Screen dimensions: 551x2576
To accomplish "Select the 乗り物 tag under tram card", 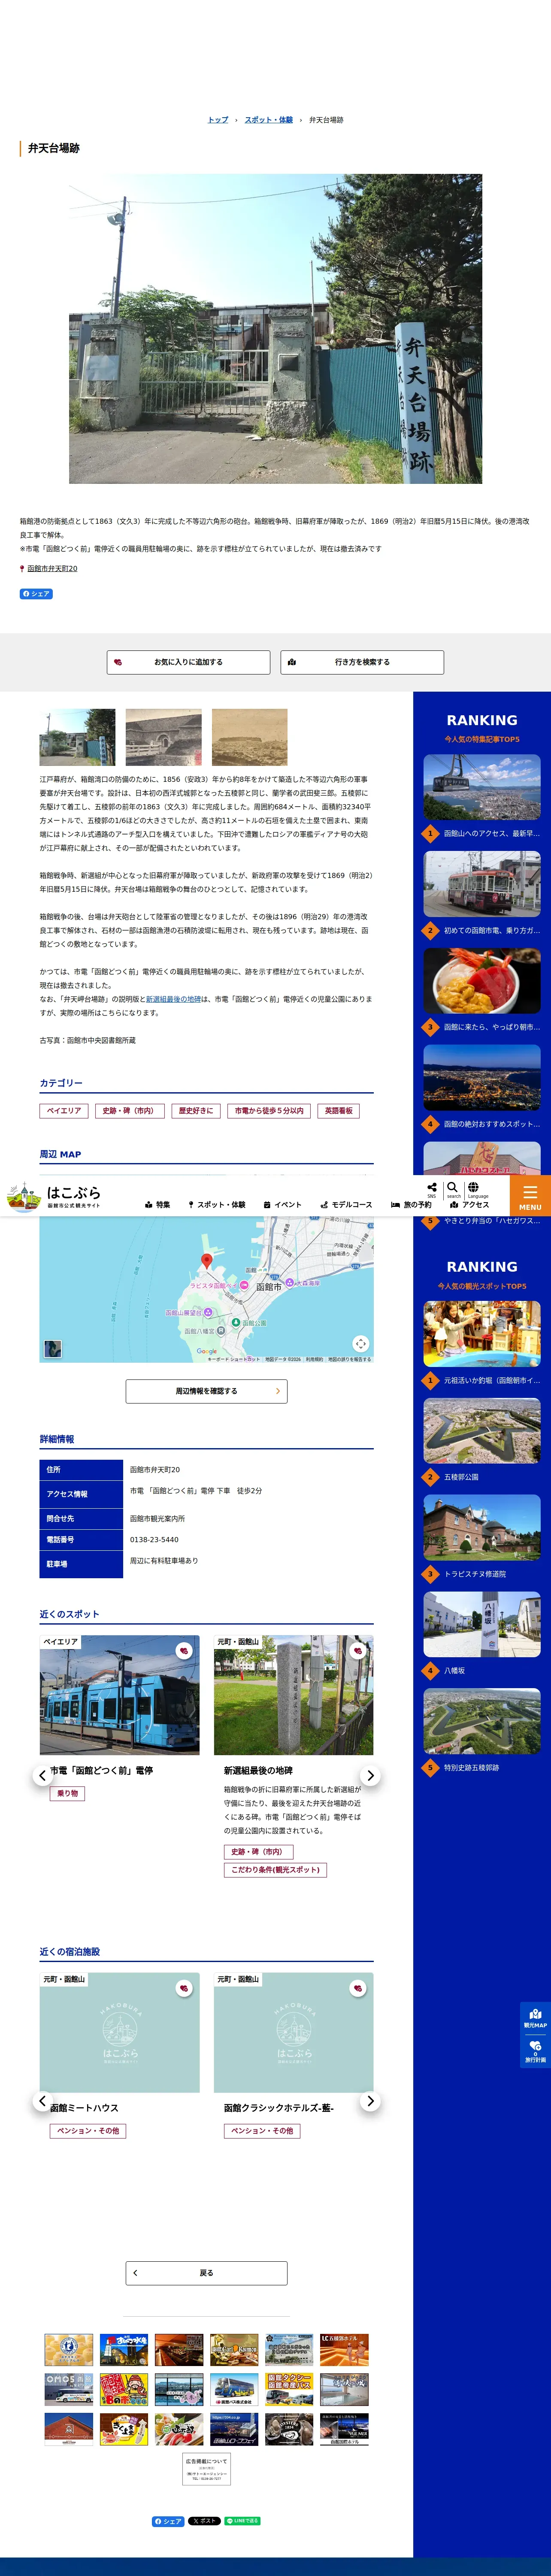I will [68, 1794].
